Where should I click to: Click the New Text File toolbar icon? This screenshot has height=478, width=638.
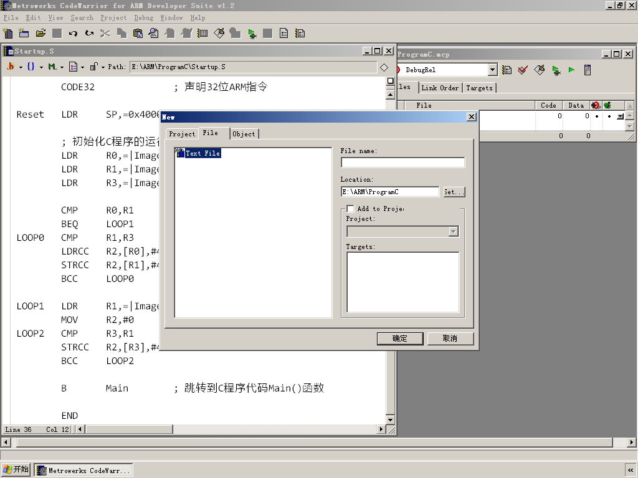pos(7,34)
